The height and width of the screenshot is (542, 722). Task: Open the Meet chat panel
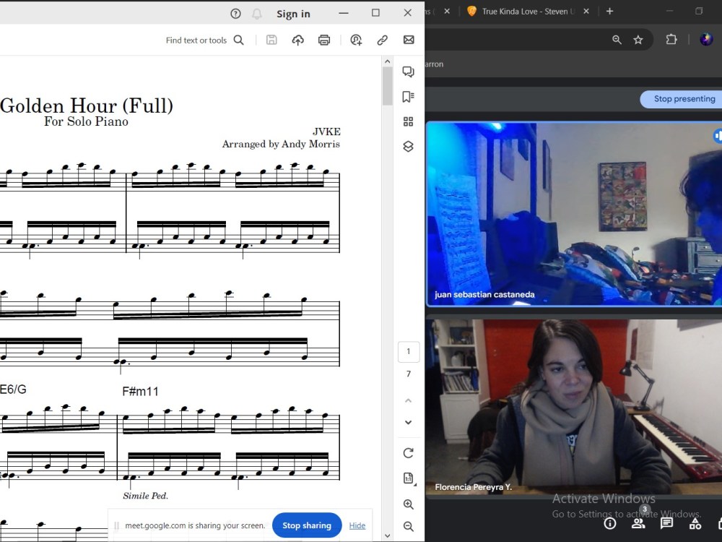coord(666,523)
